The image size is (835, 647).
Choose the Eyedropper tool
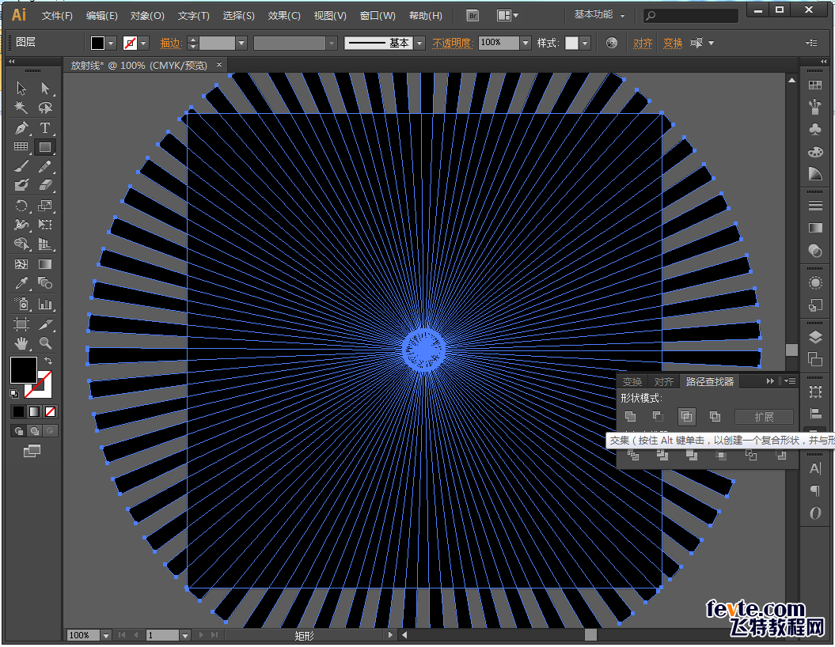21,284
